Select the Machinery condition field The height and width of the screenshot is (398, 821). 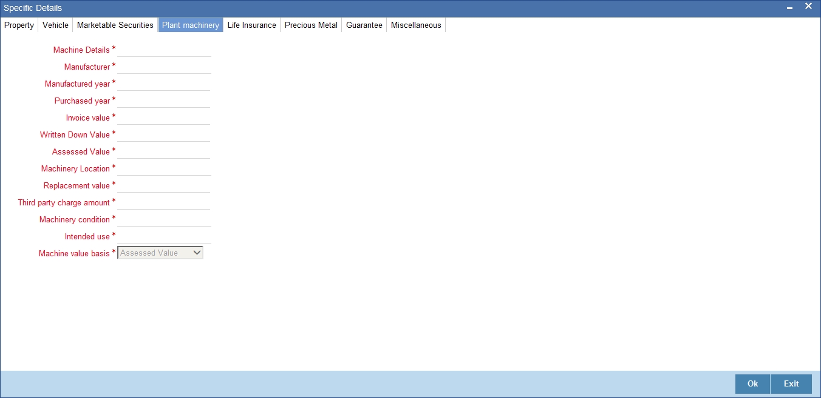coord(164,220)
